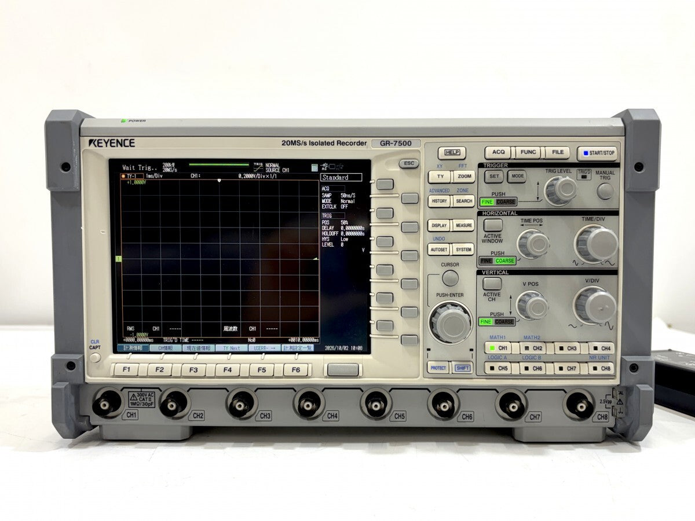Click the F1 function key
Screen dimensions: 695x521
pos(126,369)
